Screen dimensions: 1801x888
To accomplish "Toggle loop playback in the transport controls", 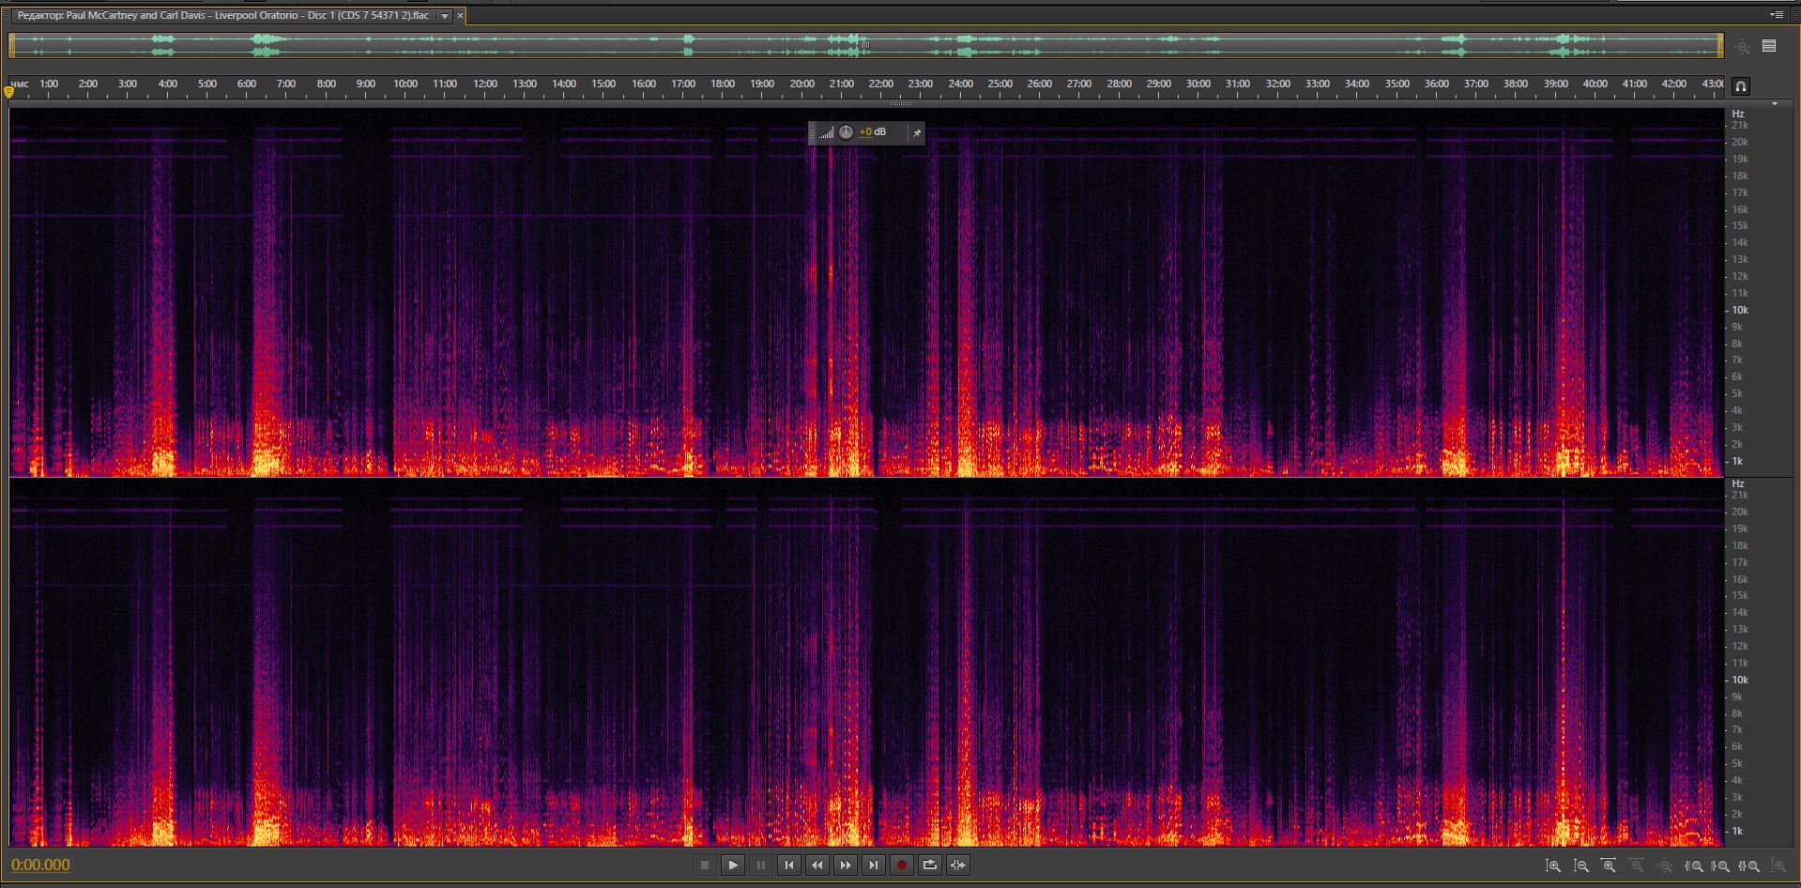I will [930, 865].
